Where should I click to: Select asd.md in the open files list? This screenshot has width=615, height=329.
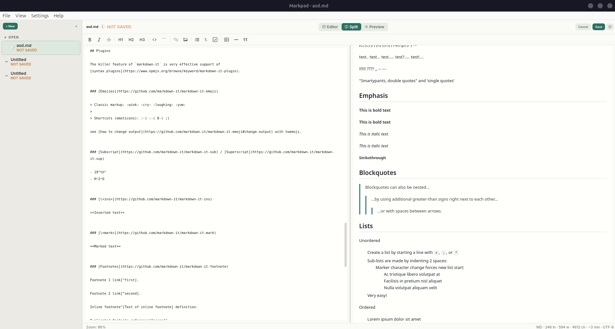[41, 48]
